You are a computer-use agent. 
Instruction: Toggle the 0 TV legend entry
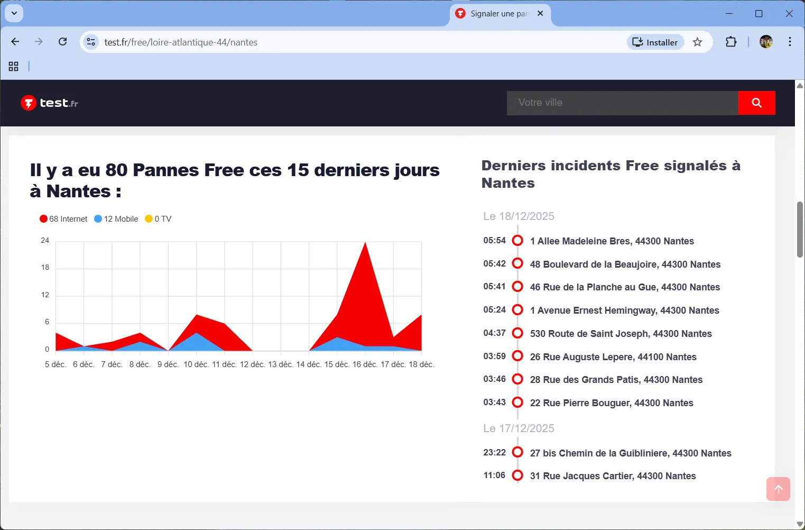click(x=158, y=218)
